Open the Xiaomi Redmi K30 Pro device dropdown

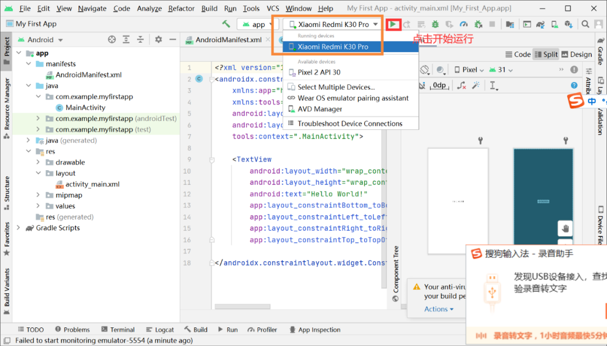point(334,24)
